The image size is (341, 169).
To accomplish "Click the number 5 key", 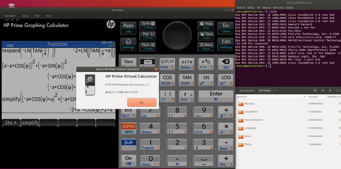I will [x=177, y=128].
